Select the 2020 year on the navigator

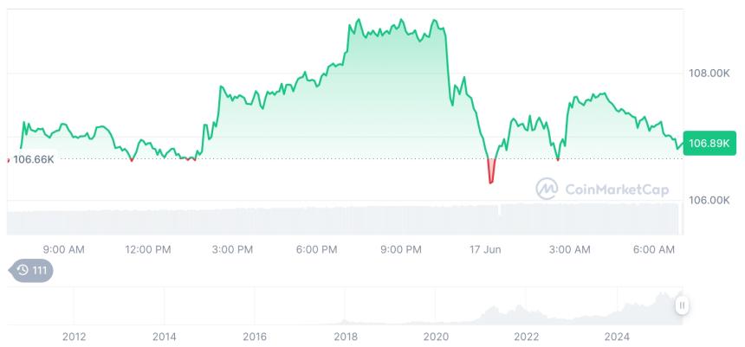coord(436,336)
